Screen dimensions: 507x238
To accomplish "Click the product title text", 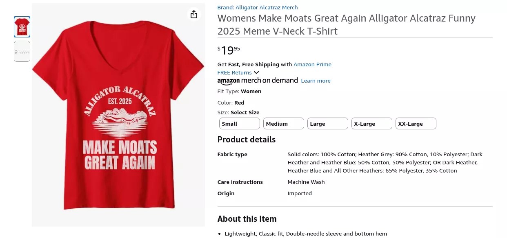I will [x=346, y=25].
